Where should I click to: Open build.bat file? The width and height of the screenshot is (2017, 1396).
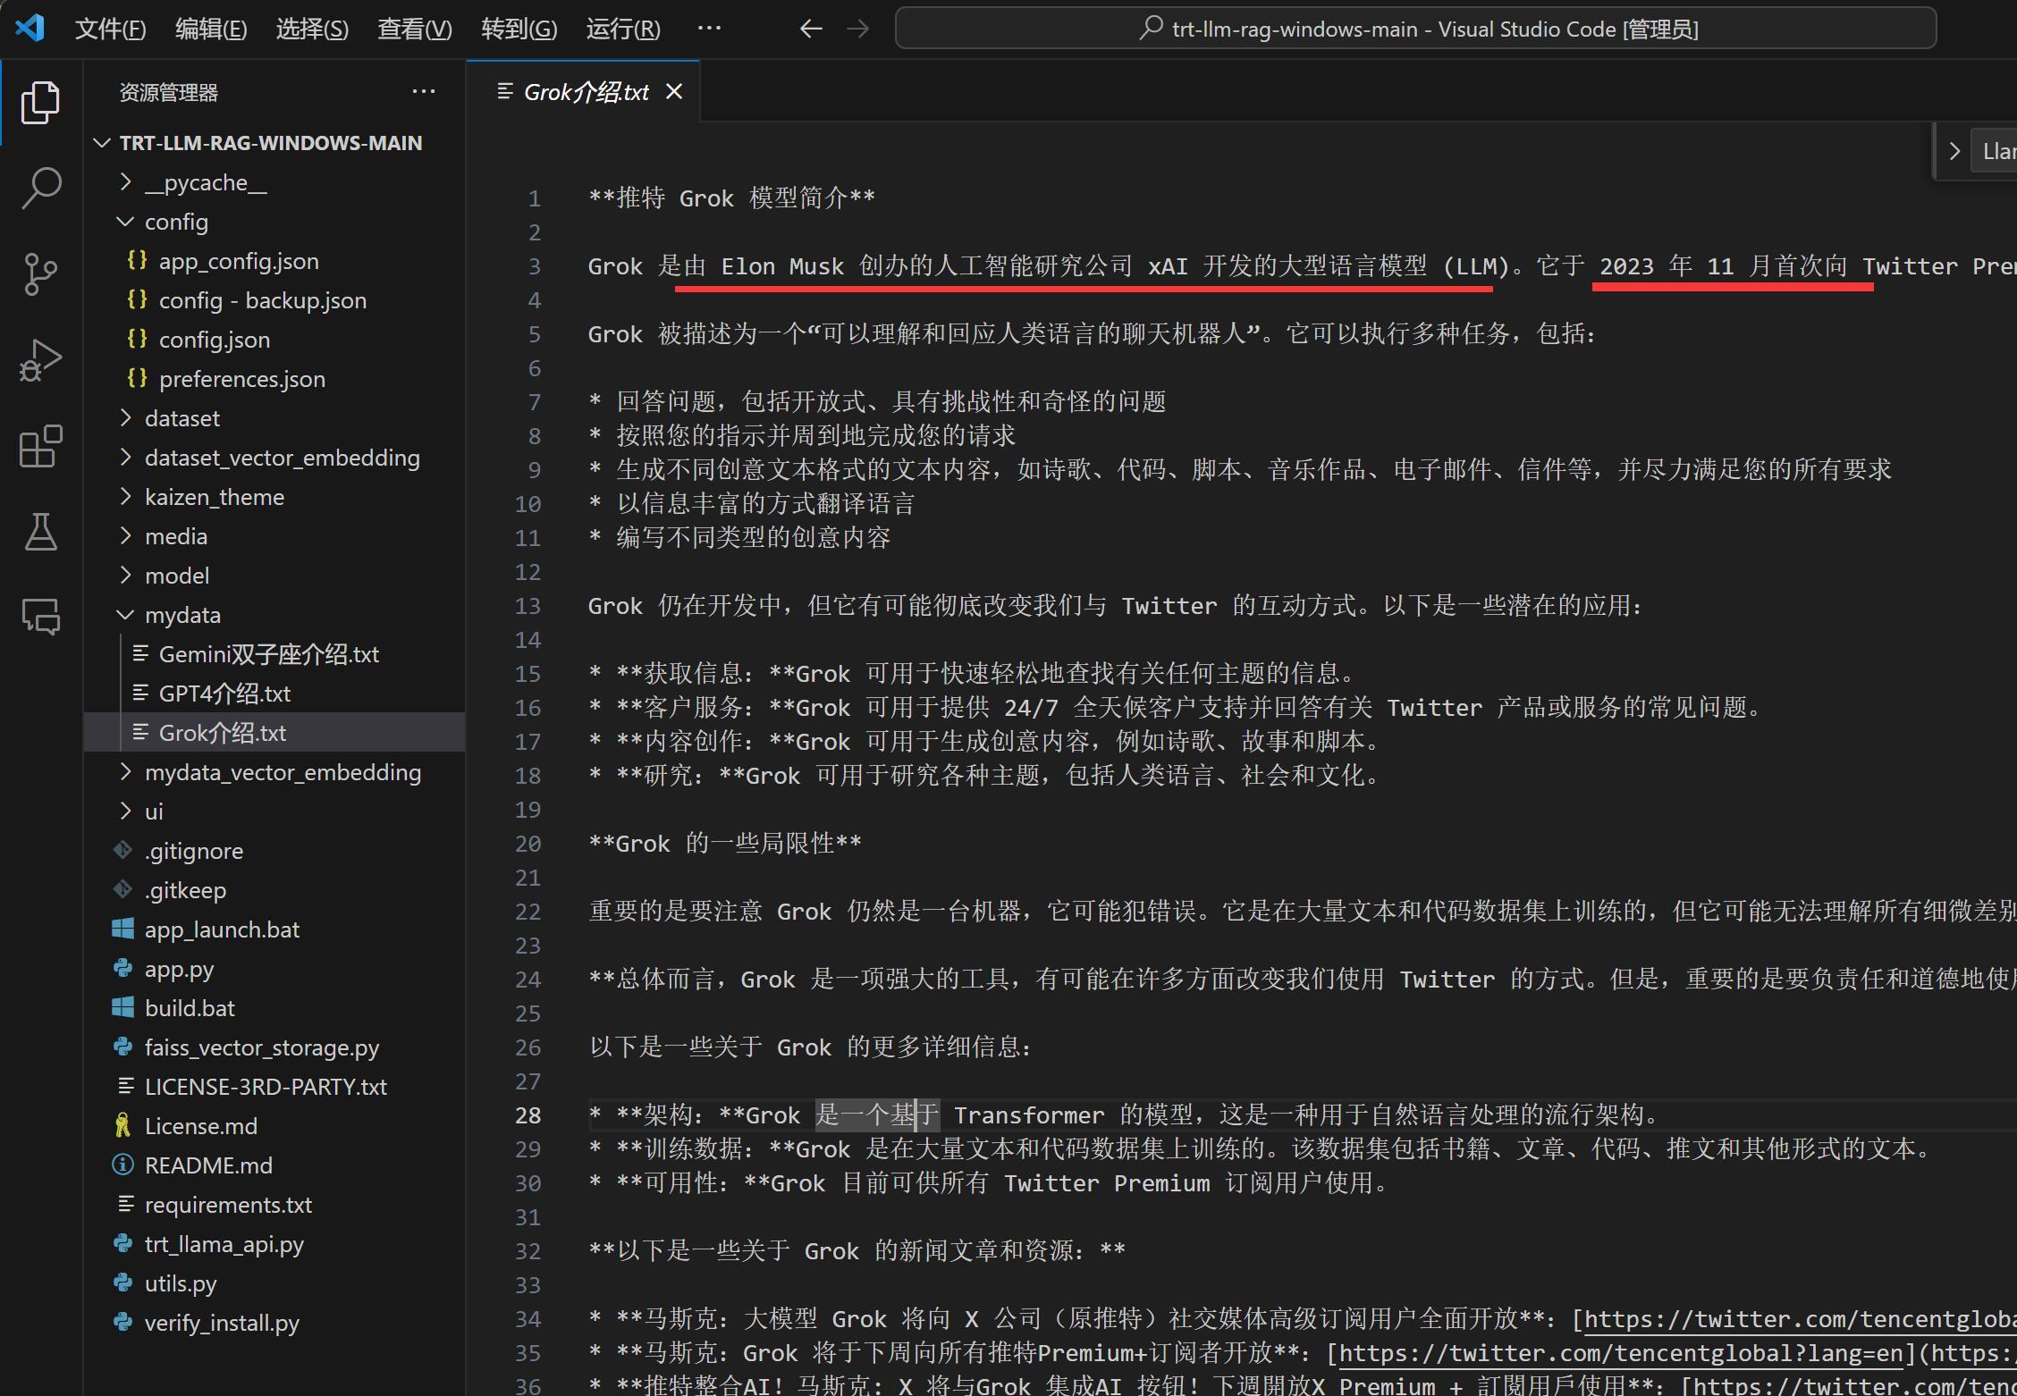coord(274,1008)
